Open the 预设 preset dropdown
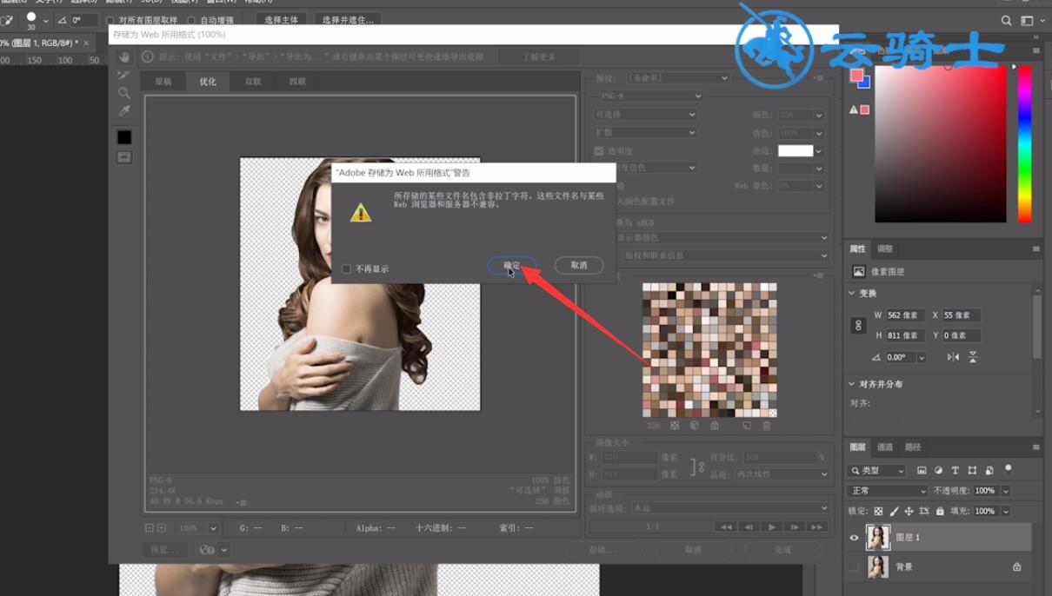Viewport: 1052px width, 596px height. 678,78
